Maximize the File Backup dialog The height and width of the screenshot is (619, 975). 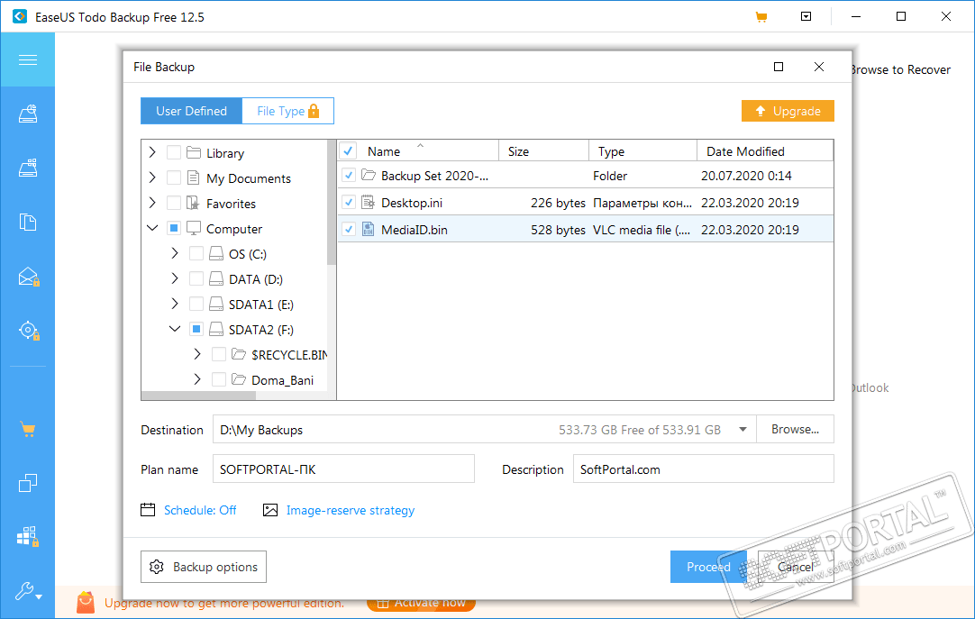coord(779,67)
